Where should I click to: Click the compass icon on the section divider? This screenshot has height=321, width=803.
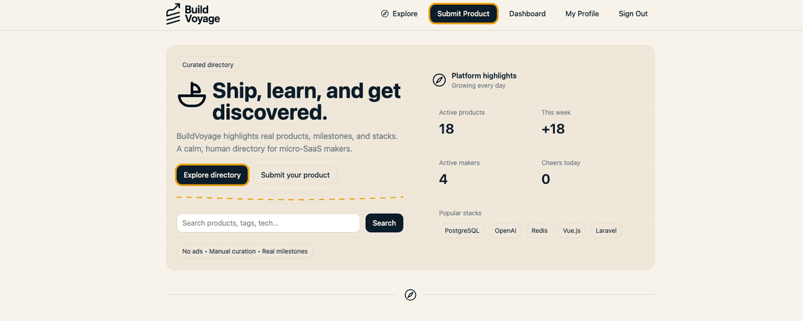(410, 295)
